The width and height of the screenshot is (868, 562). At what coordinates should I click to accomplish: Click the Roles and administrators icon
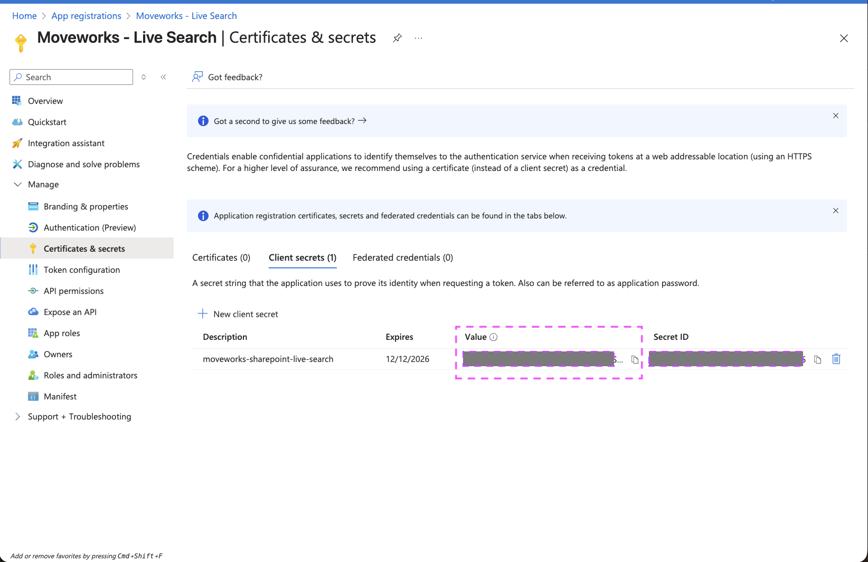coord(33,375)
